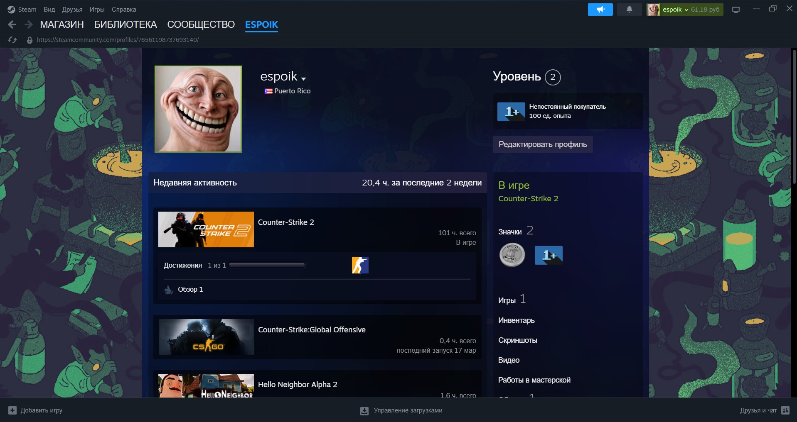Viewport: 797px width, 422px height.
Task: Open the Steam menu
Action: pyautogui.click(x=27, y=10)
